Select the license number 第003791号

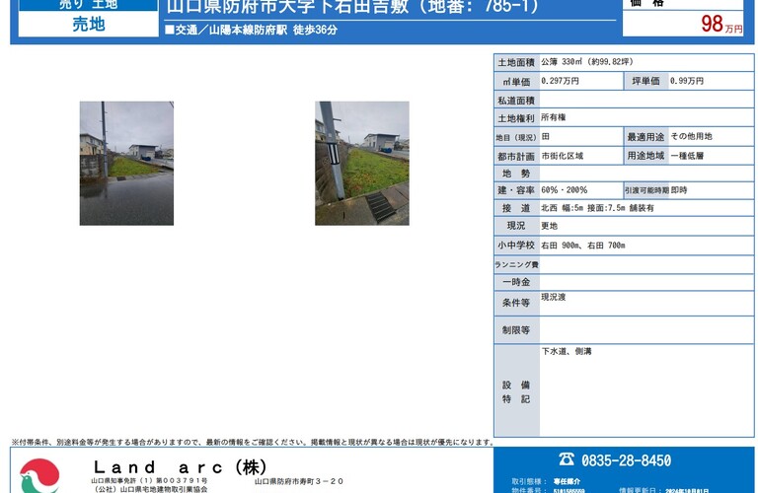click(x=182, y=481)
